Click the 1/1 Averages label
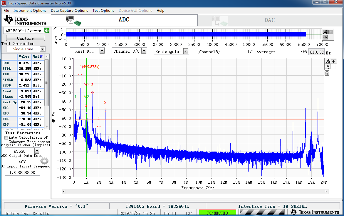Screen dimensions: 344x216 coord(261,52)
